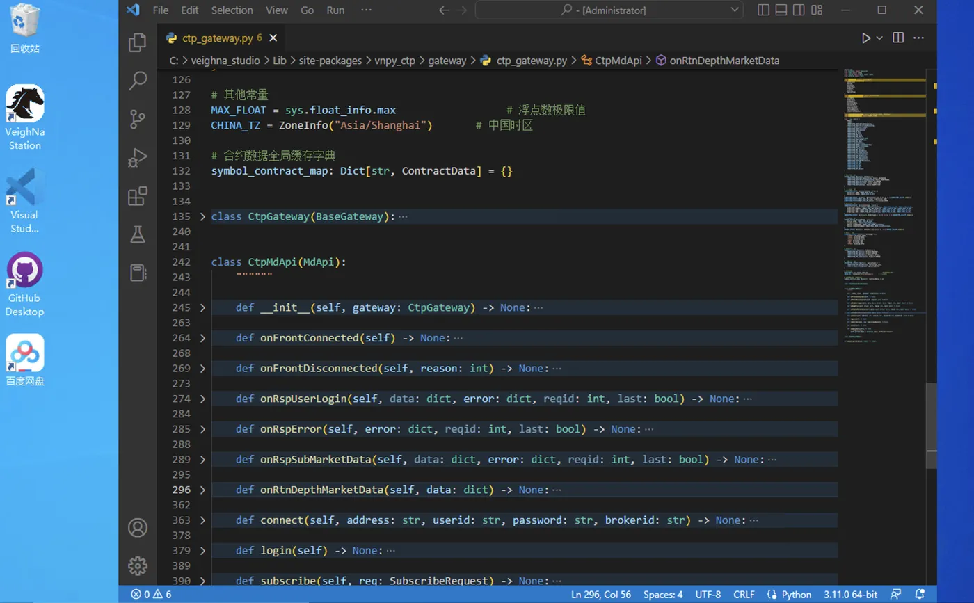Open the notebook icon view in activity bar
Screen dimensions: 974x603
click(138, 273)
